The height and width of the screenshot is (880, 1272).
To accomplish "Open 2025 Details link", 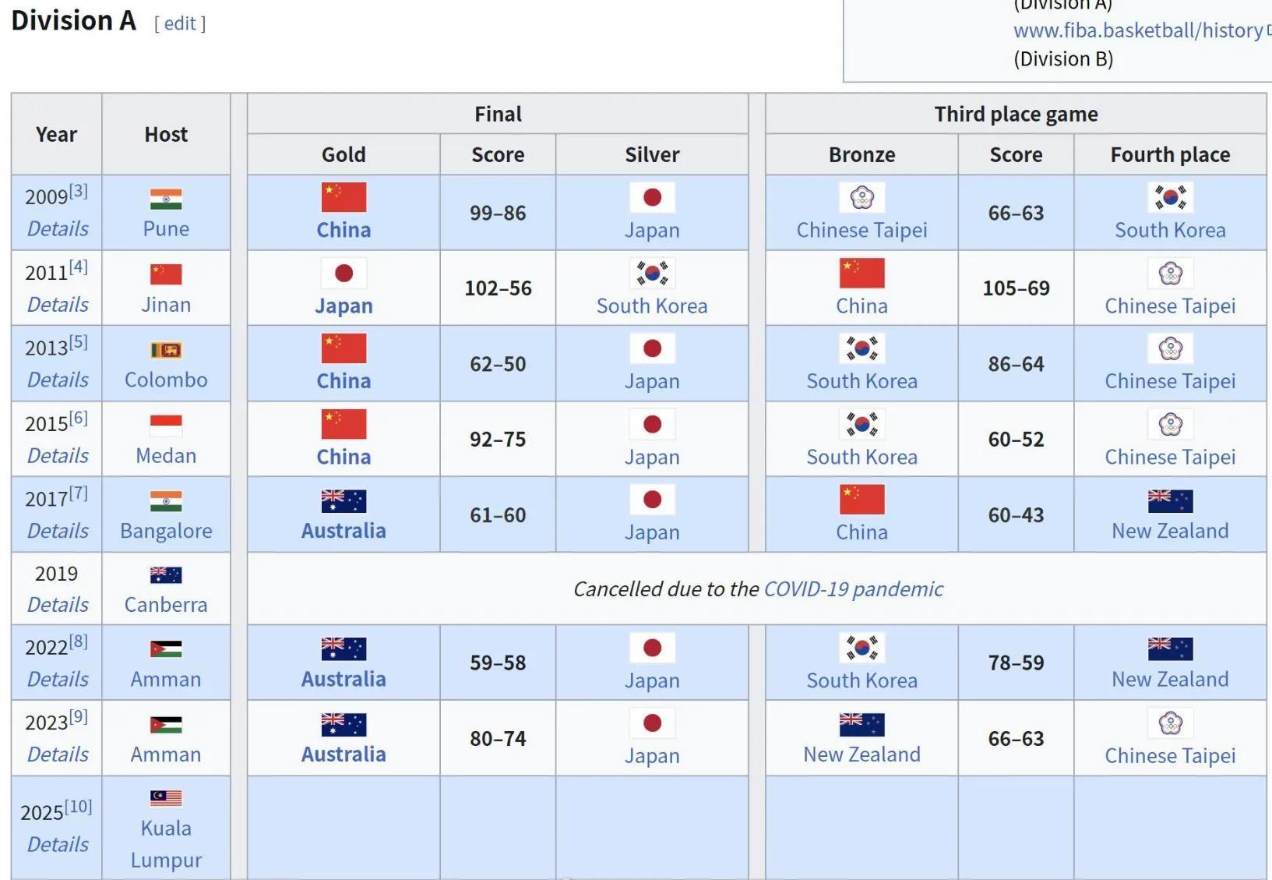I will pos(58,844).
